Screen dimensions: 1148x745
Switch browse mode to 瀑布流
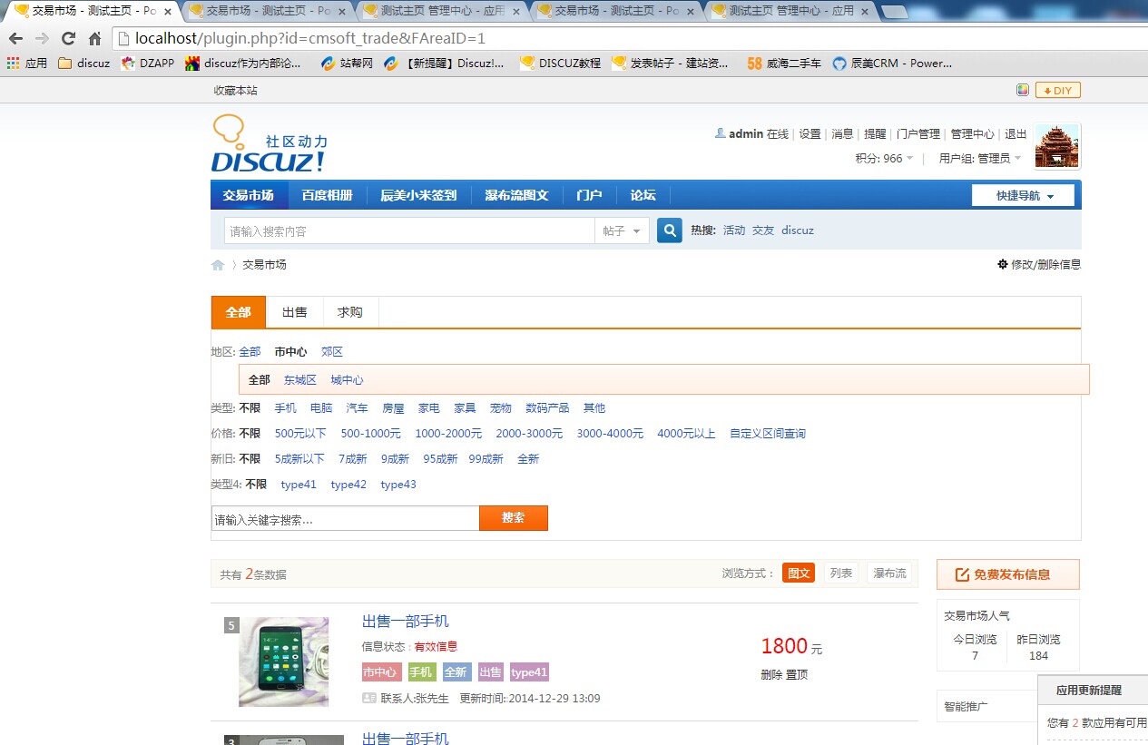click(889, 573)
